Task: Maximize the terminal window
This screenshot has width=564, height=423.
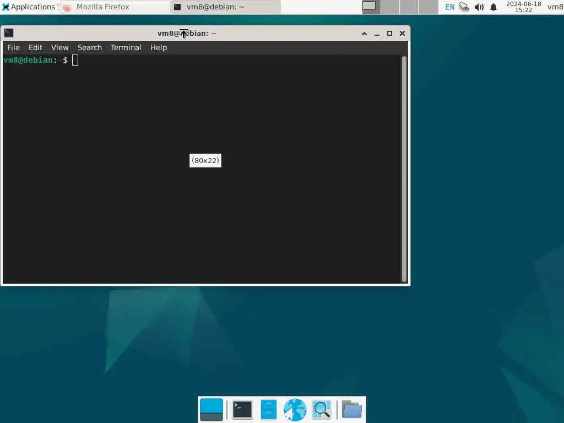Action: point(389,34)
